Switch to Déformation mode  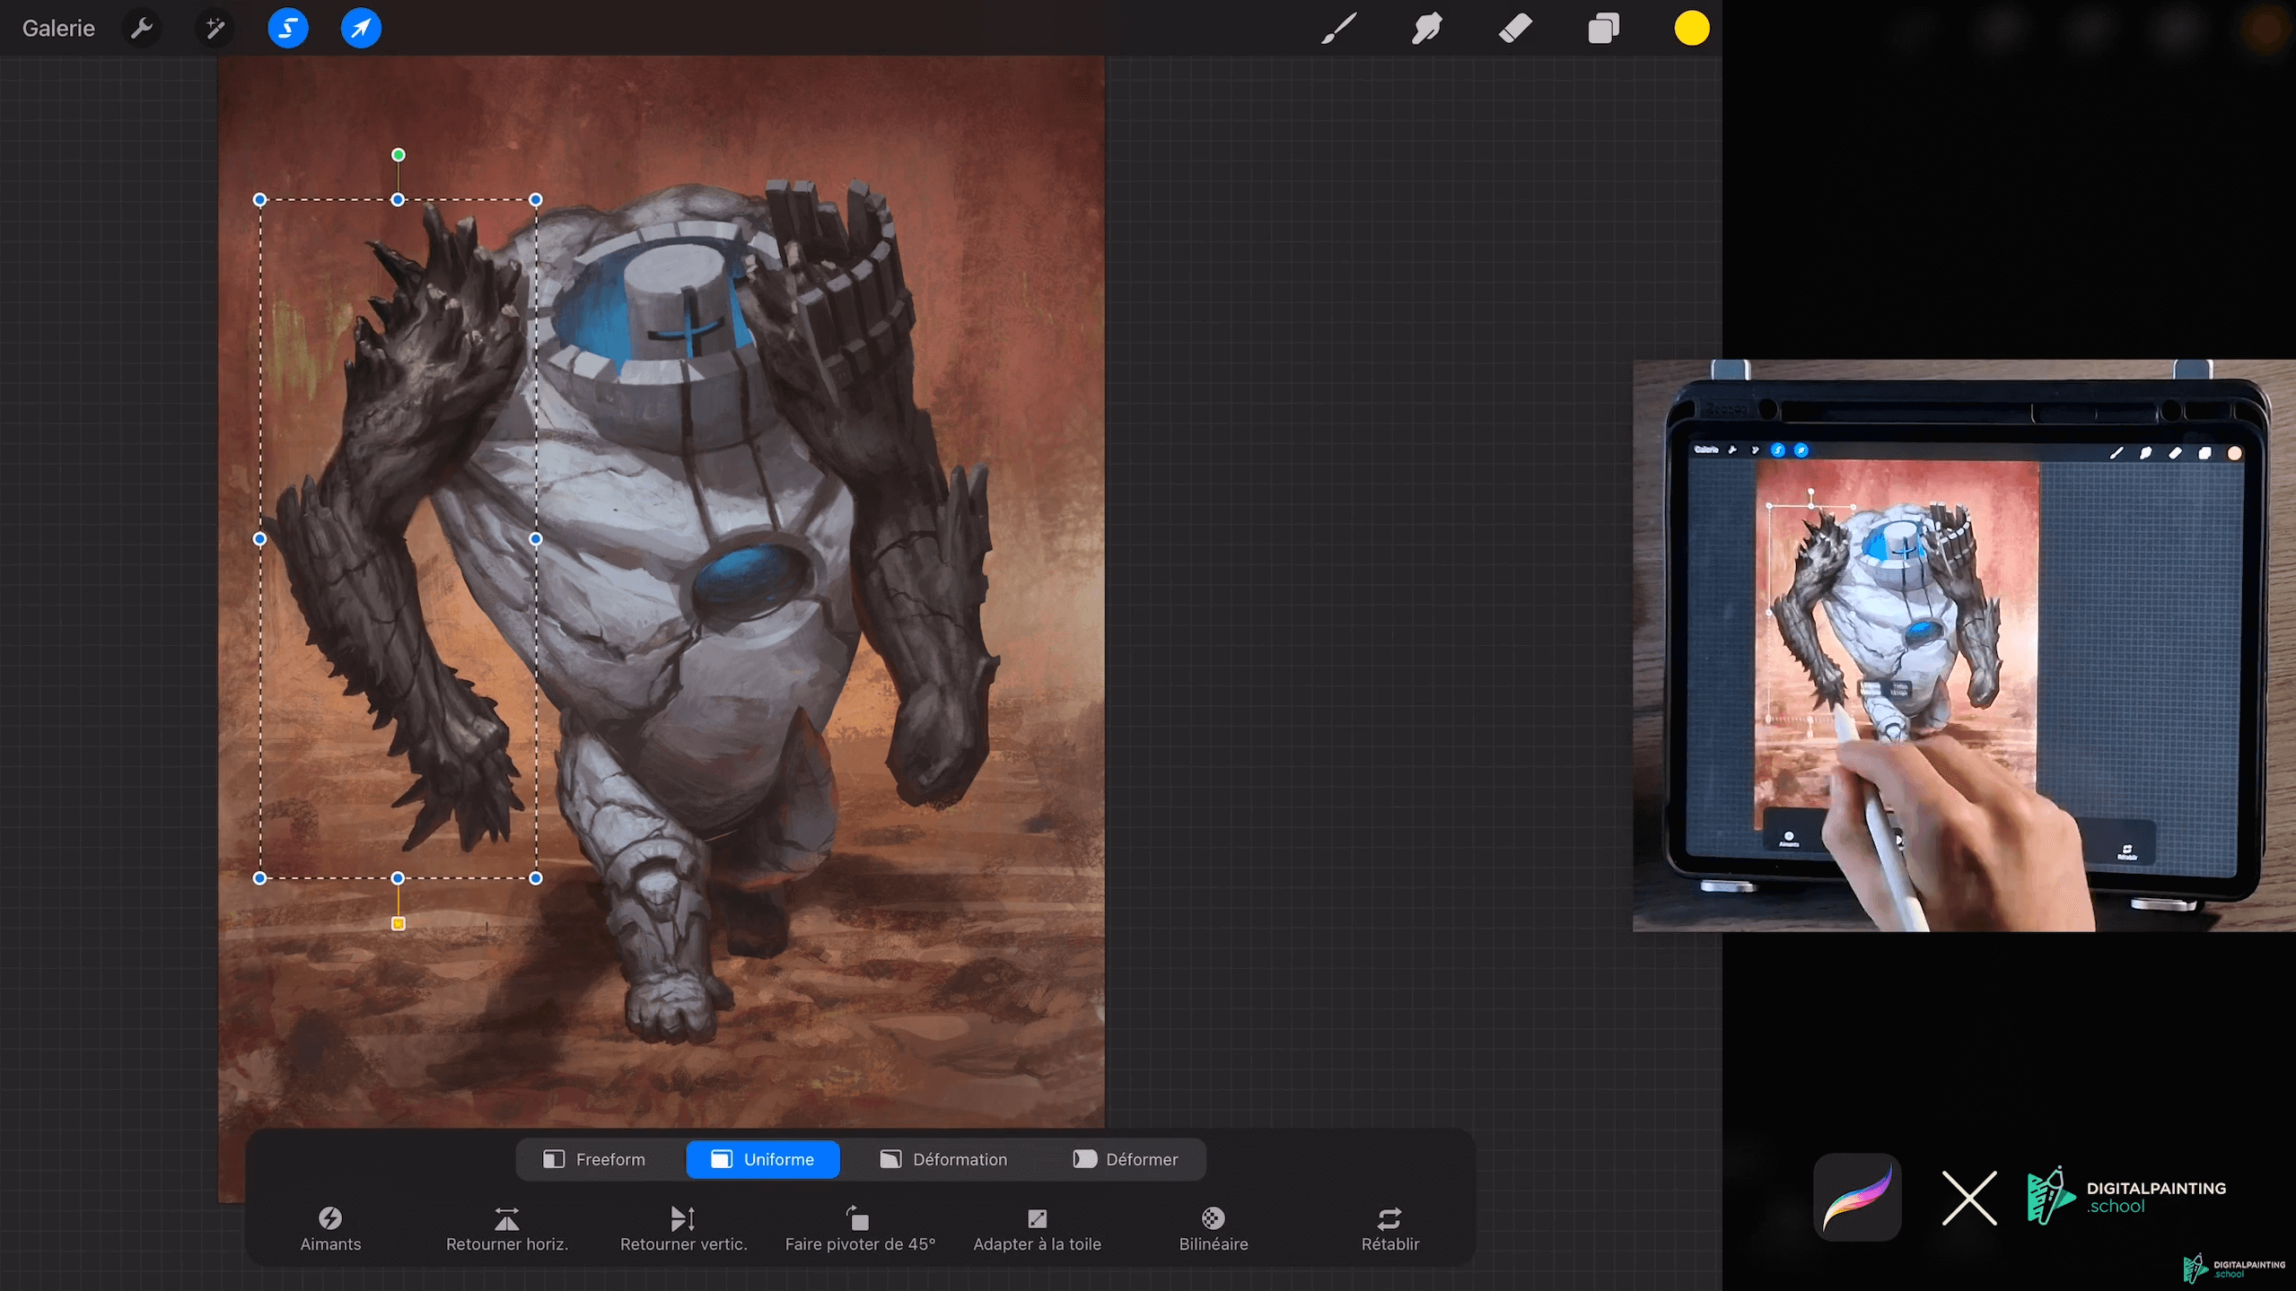943,1159
